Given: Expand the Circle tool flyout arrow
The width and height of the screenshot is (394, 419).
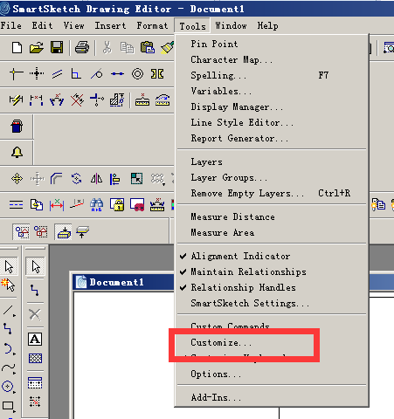Looking at the screenshot, I should (x=14, y=392).
